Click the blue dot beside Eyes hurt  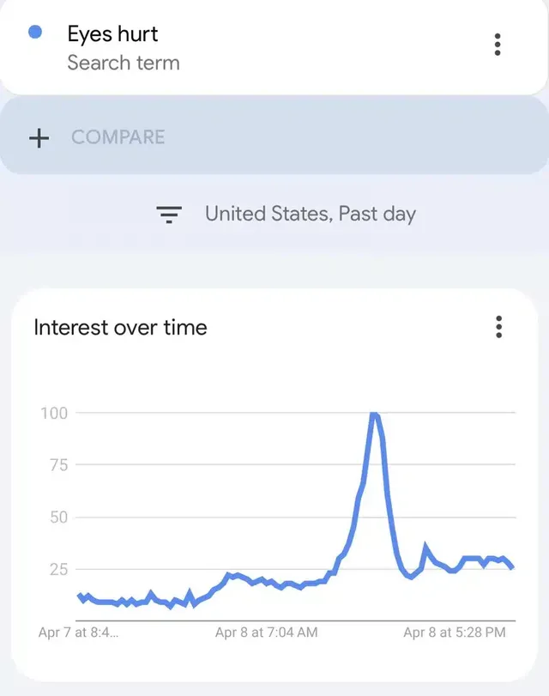tap(35, 33)
